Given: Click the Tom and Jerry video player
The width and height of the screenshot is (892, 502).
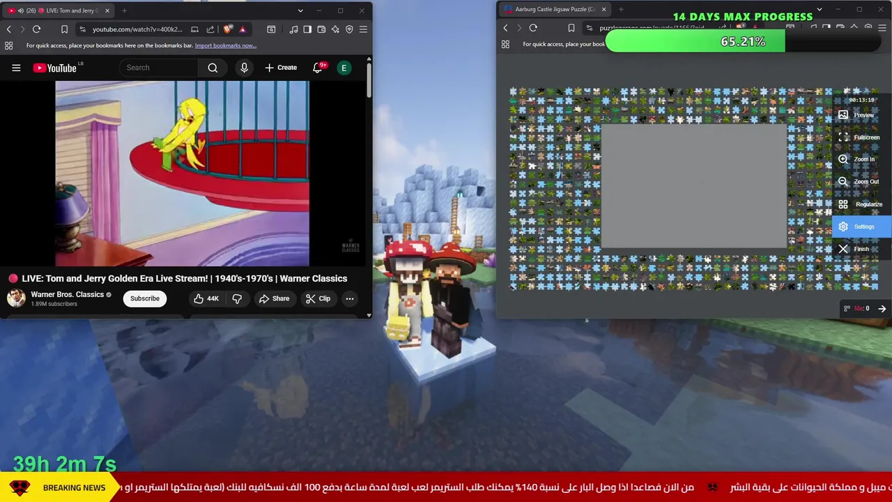Looking at the screenshot, I should pos(182,174).
